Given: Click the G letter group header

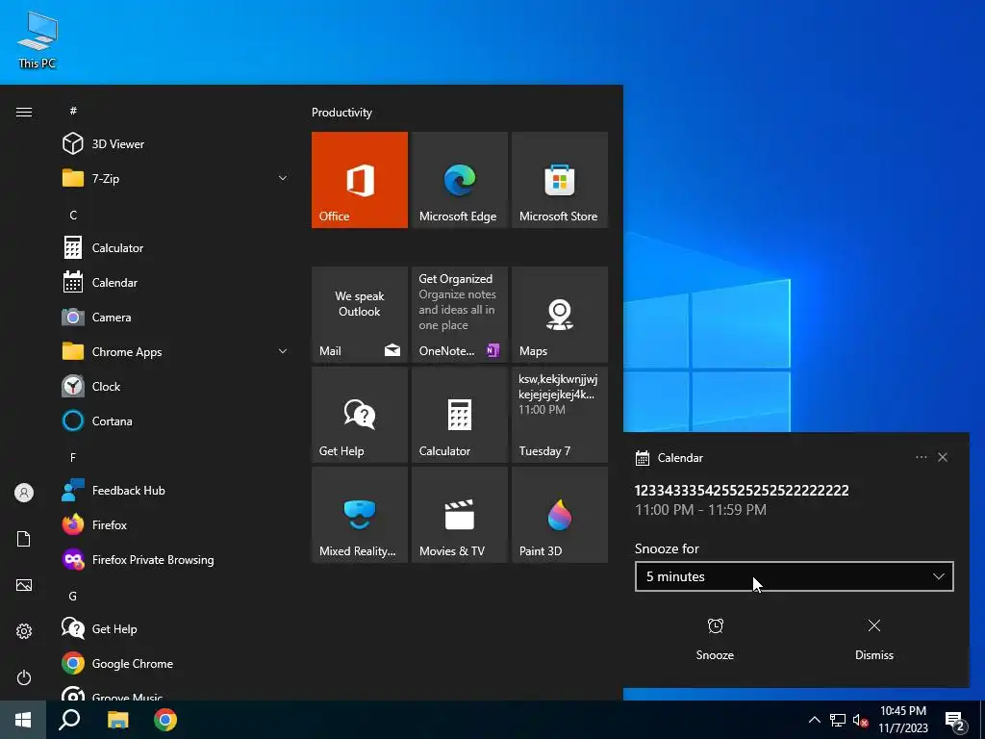Looking at the screenshot, I should coord(73,596).
